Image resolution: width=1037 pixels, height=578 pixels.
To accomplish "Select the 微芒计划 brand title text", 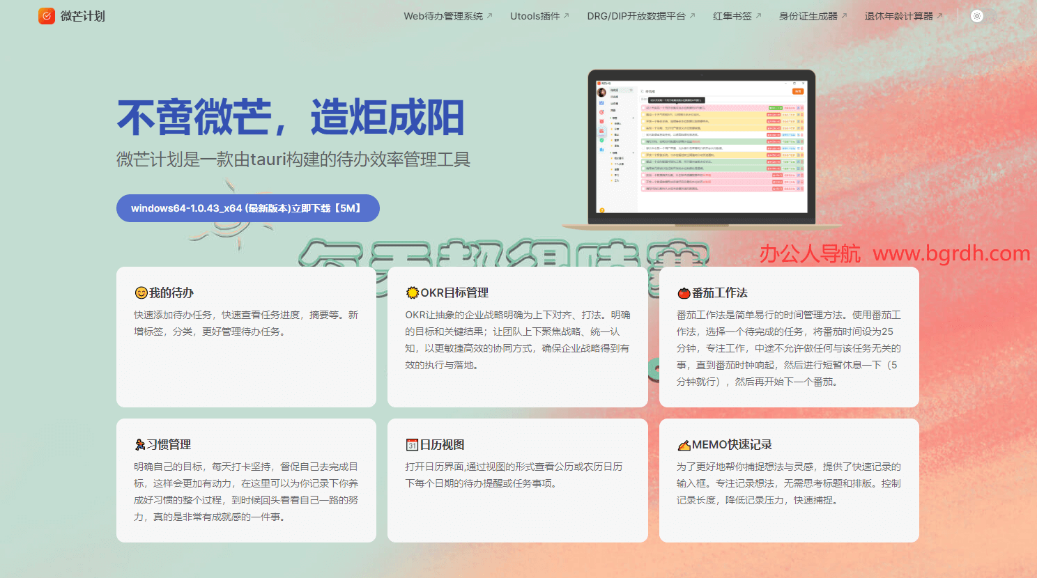I will point(83,16).
